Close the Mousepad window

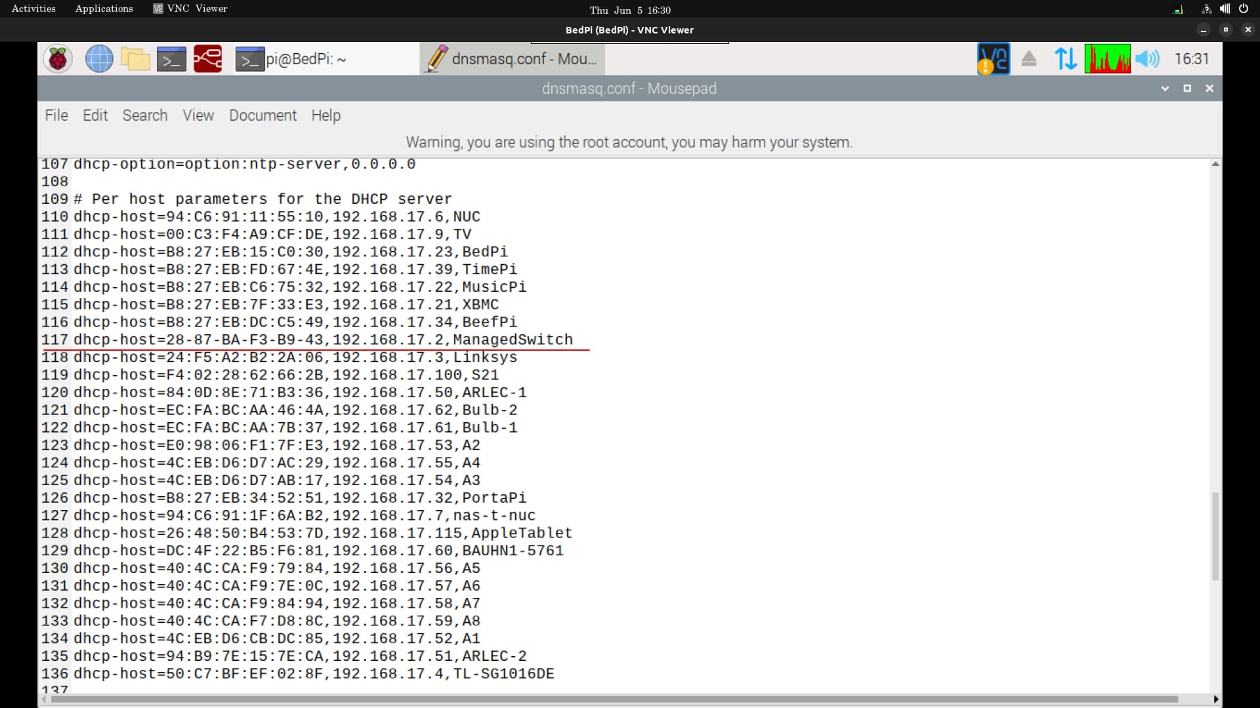point(1209,88)
